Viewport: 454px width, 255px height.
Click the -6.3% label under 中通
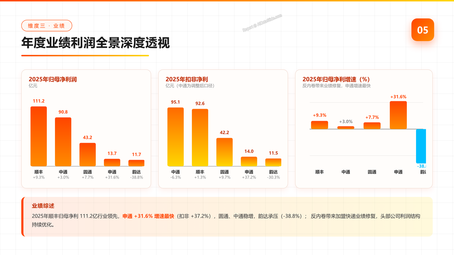(x=176, y=177)
